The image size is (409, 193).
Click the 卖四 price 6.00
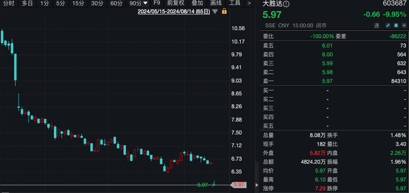(x=327, y=55)
